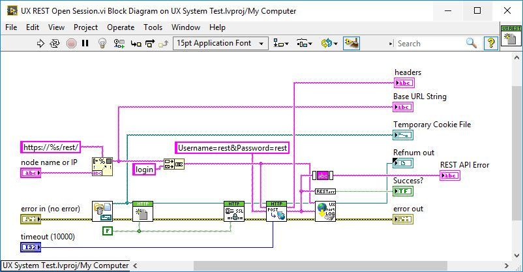523x272 pixels.
Task: Toggle Highlight Execution light bulb
Action: pos(102,44)
